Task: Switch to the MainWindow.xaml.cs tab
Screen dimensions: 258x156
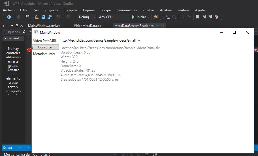Action: (44, 26)
